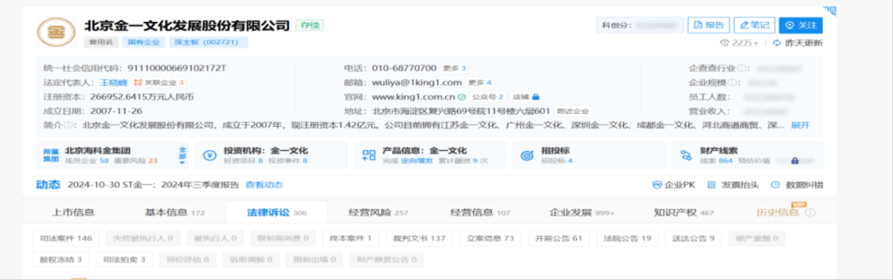Click the 国有企业 tag

[143, 42]
